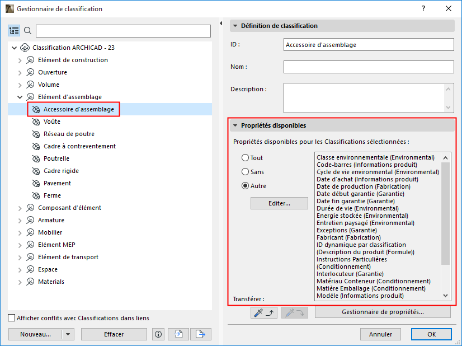Click the leaf icon beside Mobilier

pos(30,232)
